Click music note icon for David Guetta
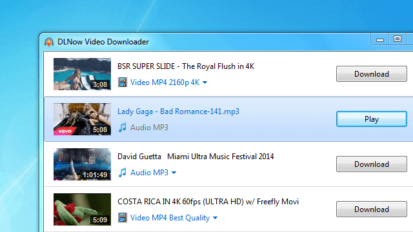This screenshot has width=413, height=232. 122,173
